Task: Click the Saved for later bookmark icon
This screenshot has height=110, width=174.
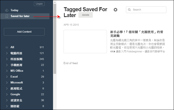Action: click(x=7, y=16)
